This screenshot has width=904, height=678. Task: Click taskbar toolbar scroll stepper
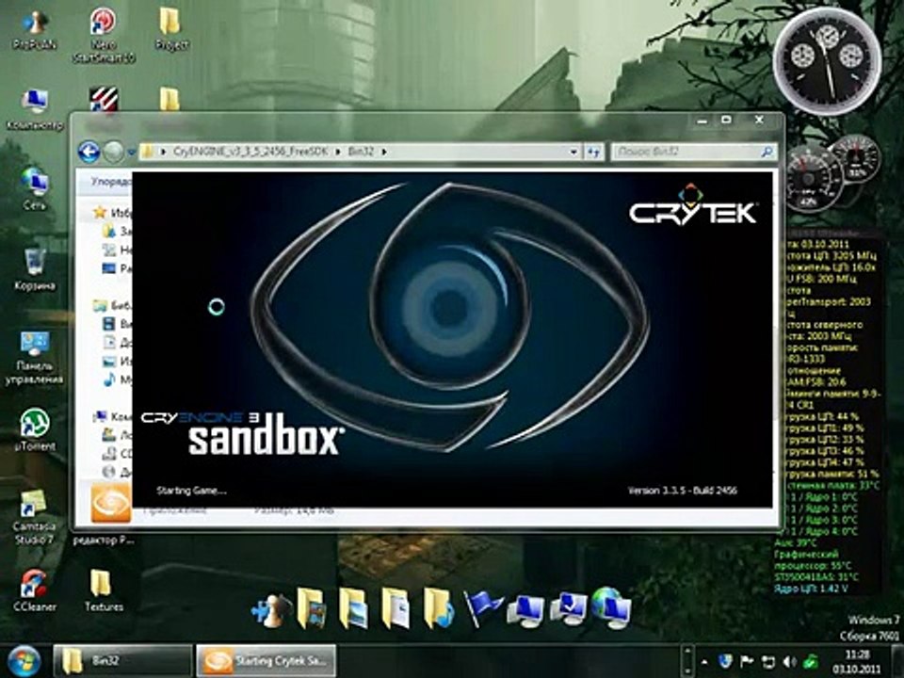tap(686, 661)
